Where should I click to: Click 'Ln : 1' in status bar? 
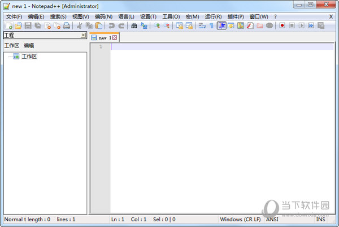118,220
